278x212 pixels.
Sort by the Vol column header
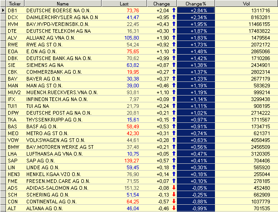pyautogui.click(x=246, y=4)
